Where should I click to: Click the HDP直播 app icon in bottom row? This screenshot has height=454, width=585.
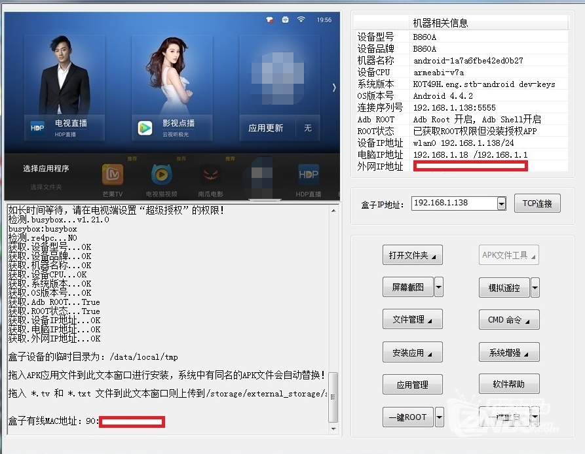click(309, 175)
